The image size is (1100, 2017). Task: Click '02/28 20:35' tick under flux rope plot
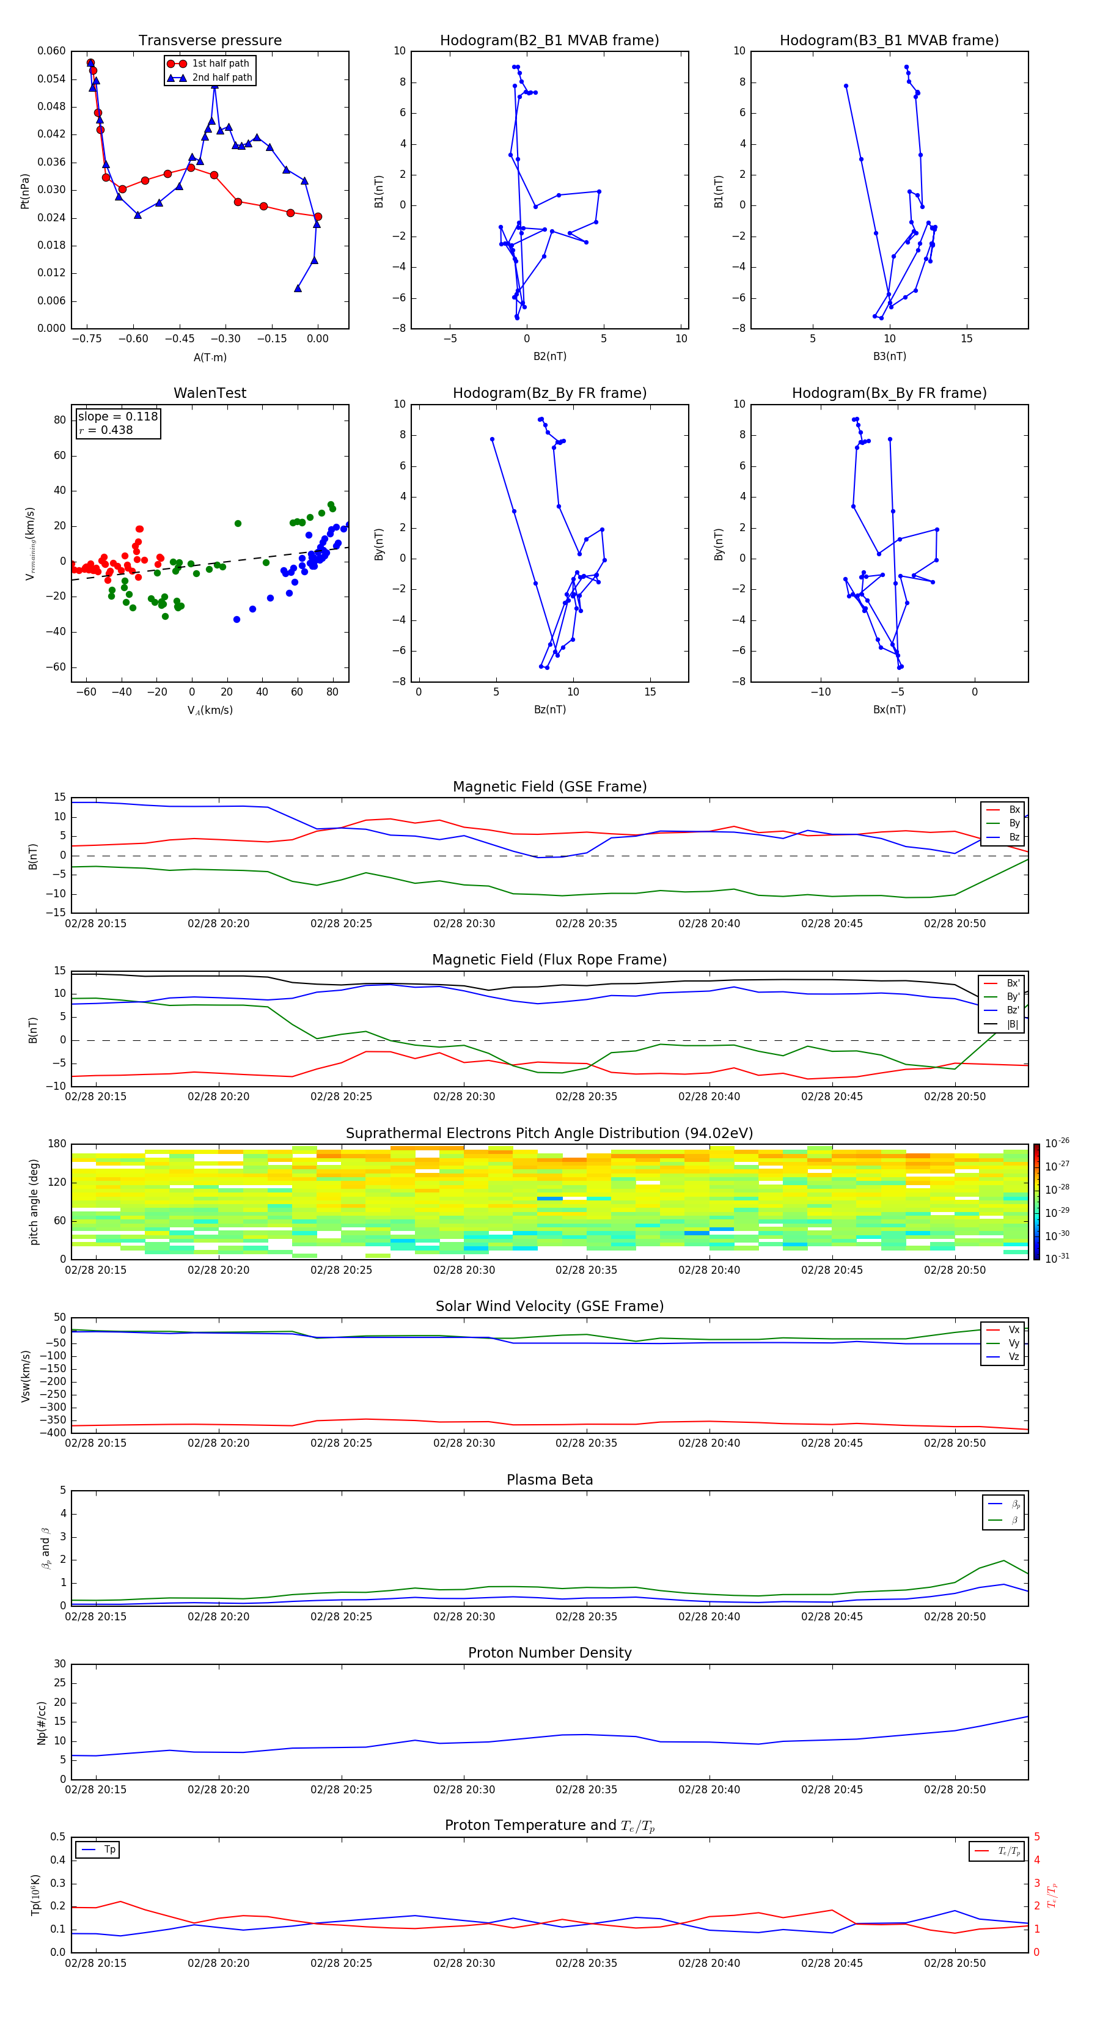point(587,1097)
